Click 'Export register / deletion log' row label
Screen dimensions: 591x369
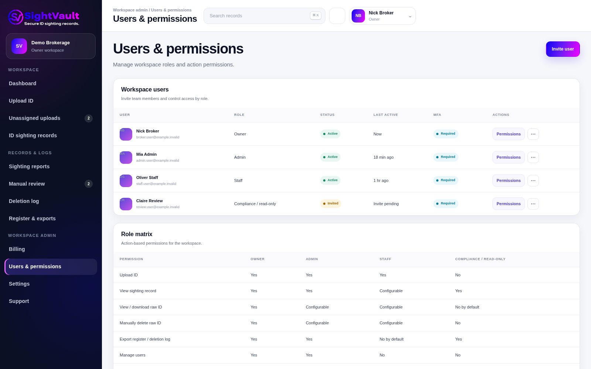click(x=145, y=339)
